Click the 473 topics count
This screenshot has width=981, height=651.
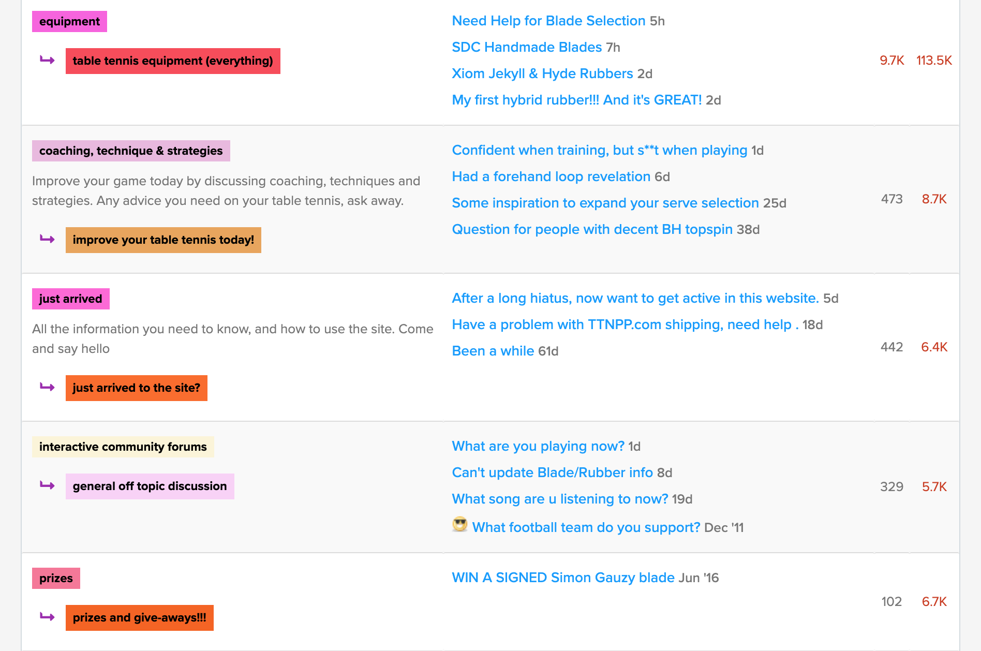point(892,199)
